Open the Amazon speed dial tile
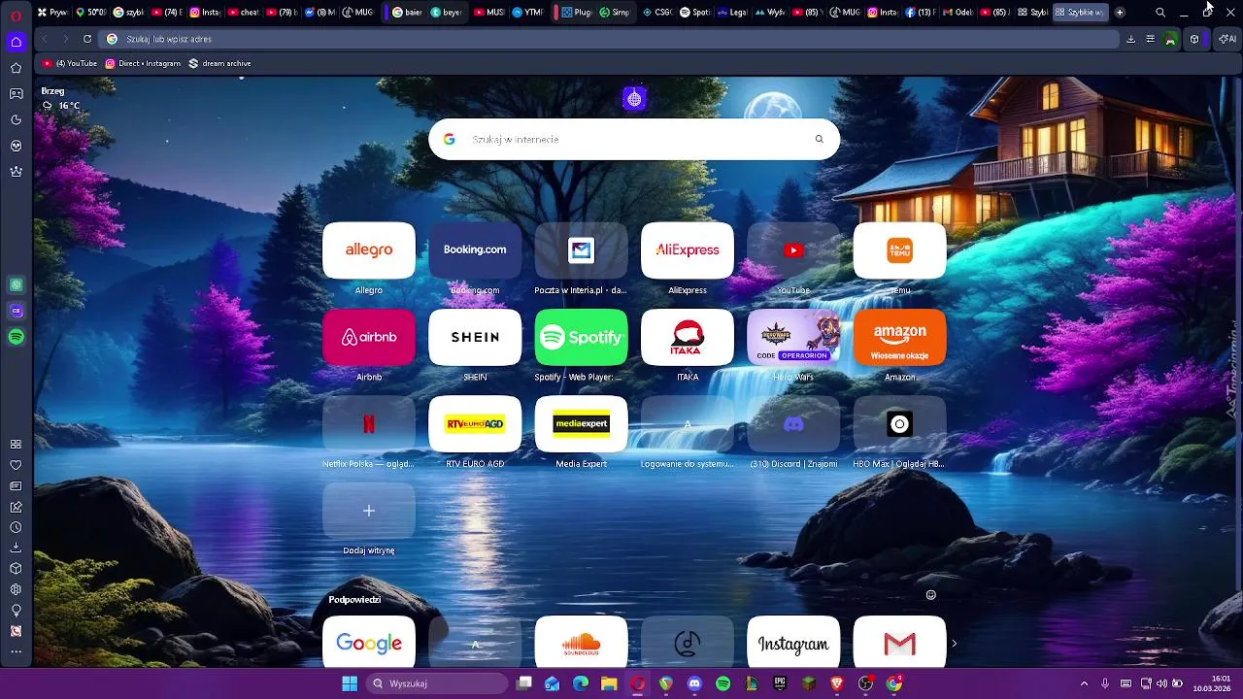Viewport: 1243px width, 699px height. coord(899,337)
